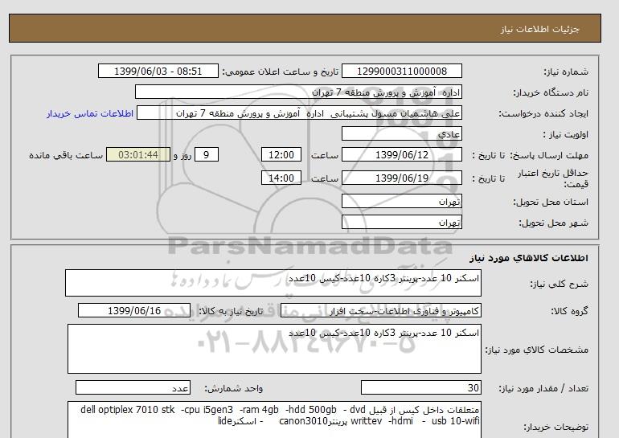This screenshot has height=438, width=619.
Task: Select the response deadline date 1399/06/12
Action: point(401,154)
